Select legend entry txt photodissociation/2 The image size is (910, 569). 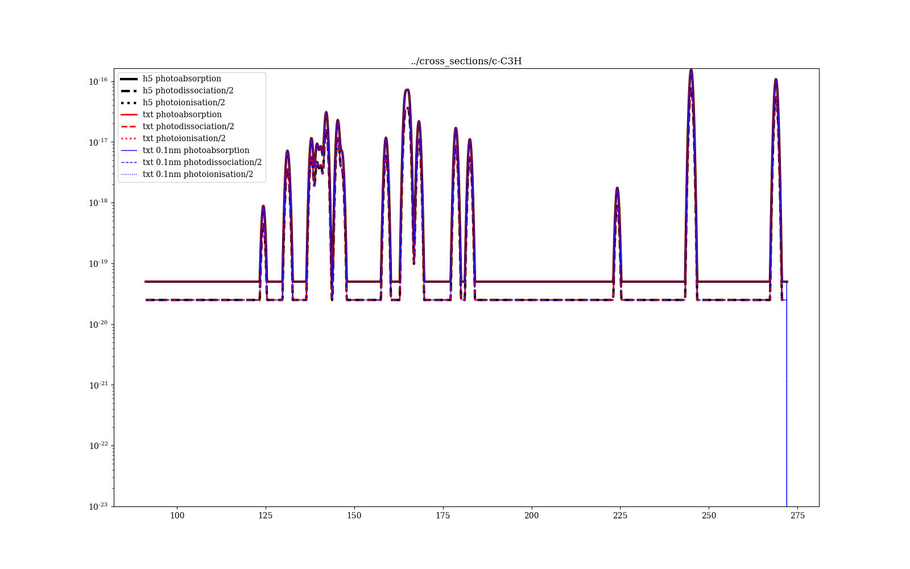tap(177, 126)
